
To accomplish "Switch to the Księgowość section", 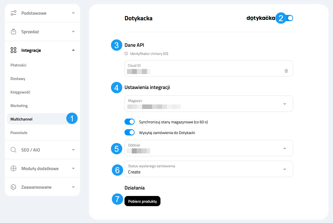I will click(x=20, y=92).
